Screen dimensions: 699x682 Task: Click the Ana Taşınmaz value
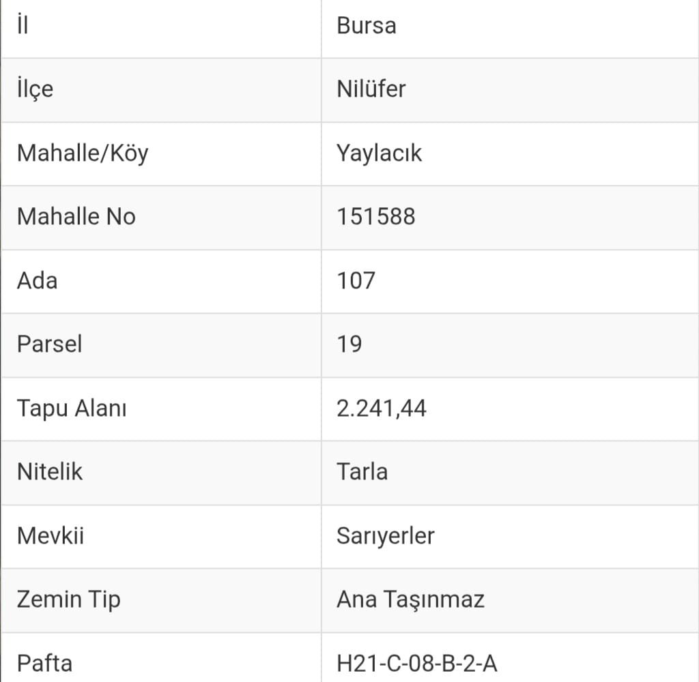[x=410, y=599]
